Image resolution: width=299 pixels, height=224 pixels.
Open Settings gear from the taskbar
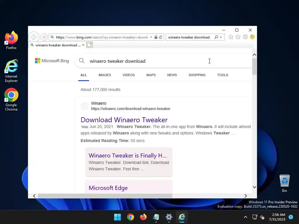(x=169, y=217)
